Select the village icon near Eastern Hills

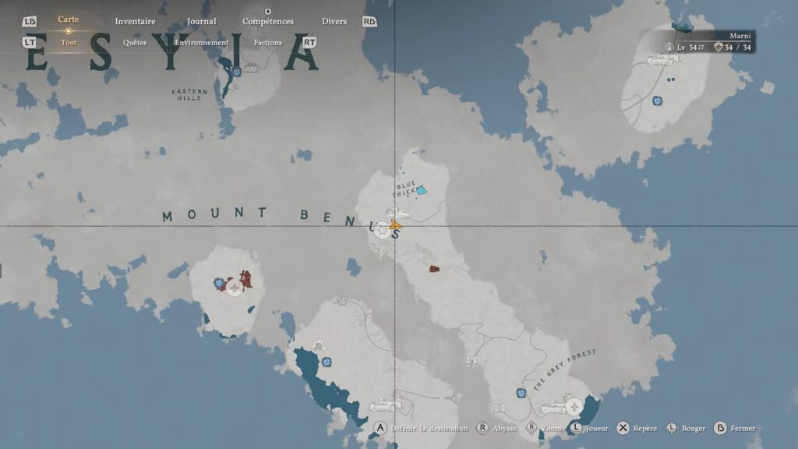coord(252,69)
